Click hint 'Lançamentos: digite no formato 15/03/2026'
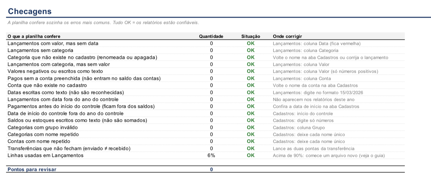Image resolution: width=431 pixels, height=173 pixels. pyautogui.click(x=318, y=93)
